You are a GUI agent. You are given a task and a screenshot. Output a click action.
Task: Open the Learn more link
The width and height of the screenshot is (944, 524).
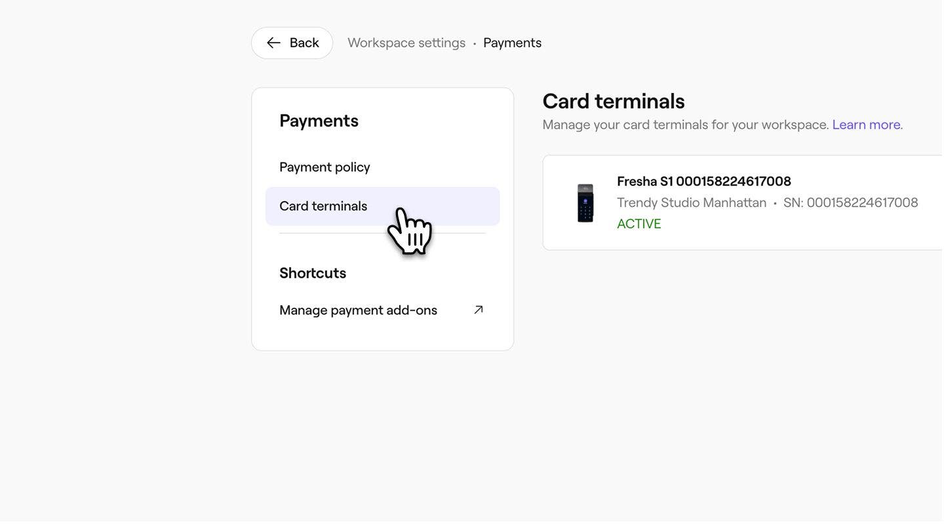[866, 124]
